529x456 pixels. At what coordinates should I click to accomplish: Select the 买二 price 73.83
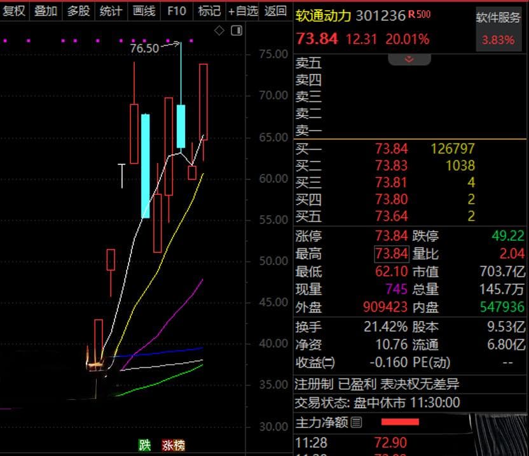(x=392, y=166)
